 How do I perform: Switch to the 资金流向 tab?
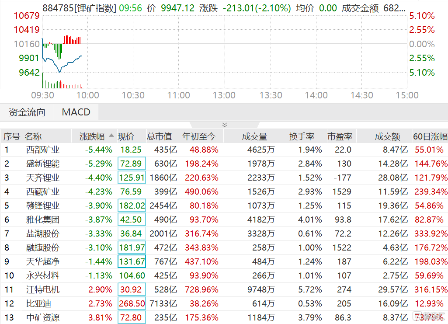tap(27, 112)
